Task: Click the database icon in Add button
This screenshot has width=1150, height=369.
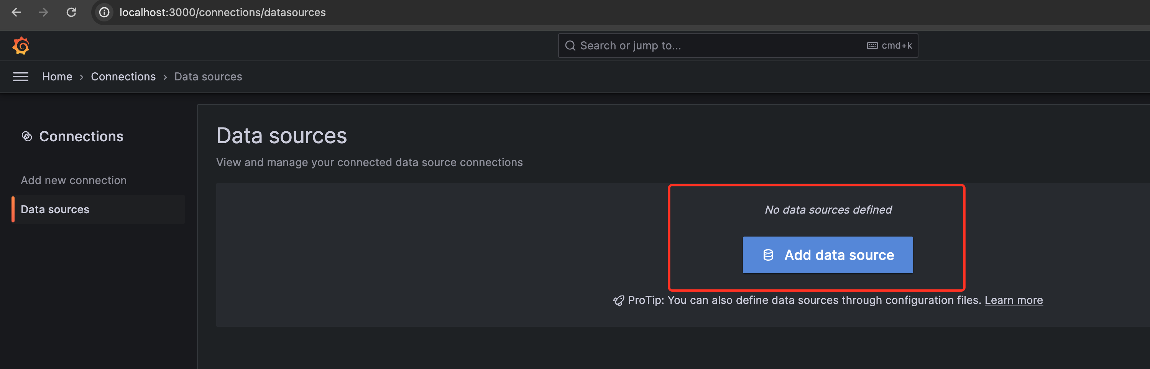Action: point(768,255)
